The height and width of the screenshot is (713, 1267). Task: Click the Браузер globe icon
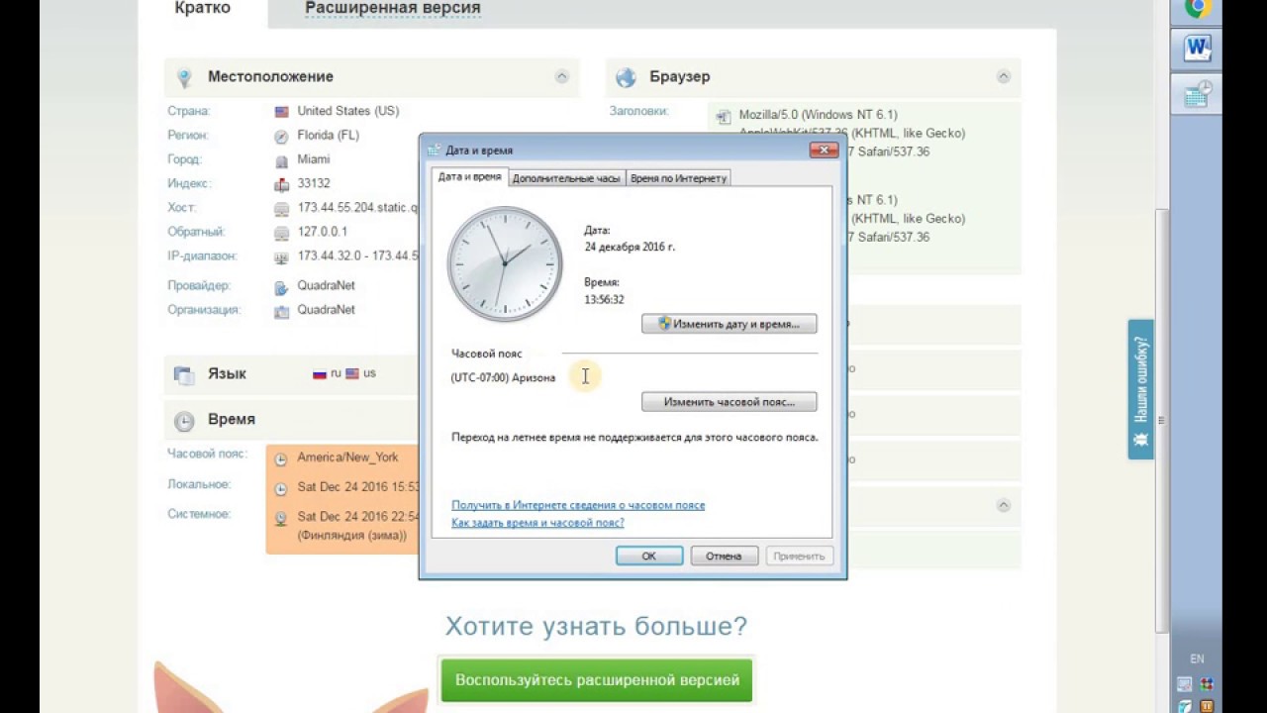pyautogui.click(x=626, y=77)
